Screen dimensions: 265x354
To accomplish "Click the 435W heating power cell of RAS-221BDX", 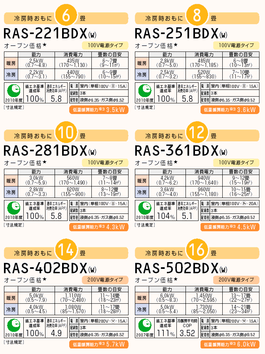I will tap(73, 63).
